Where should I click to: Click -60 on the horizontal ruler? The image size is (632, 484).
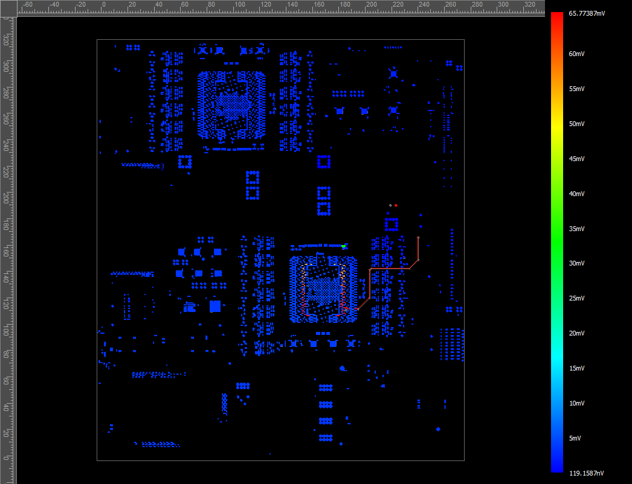27,4
